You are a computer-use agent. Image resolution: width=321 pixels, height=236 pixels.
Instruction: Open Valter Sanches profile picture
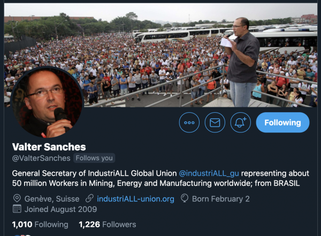click(x=47, y=102)
